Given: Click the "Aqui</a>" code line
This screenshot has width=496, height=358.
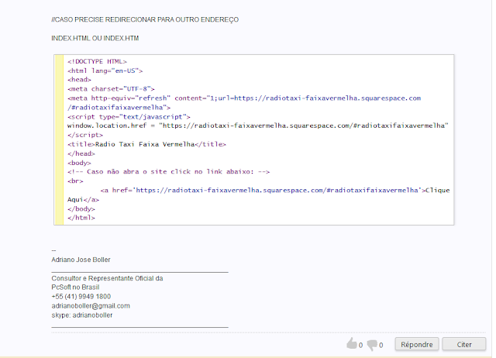Looking at the screenshot, I should click(83, 200).
